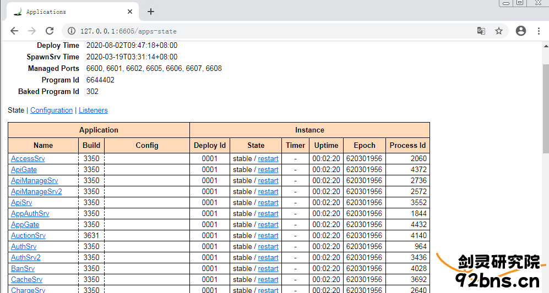Screen dimensions: 549x293
Task: Reload the apps-state page
Action: (x=50, y=31)
